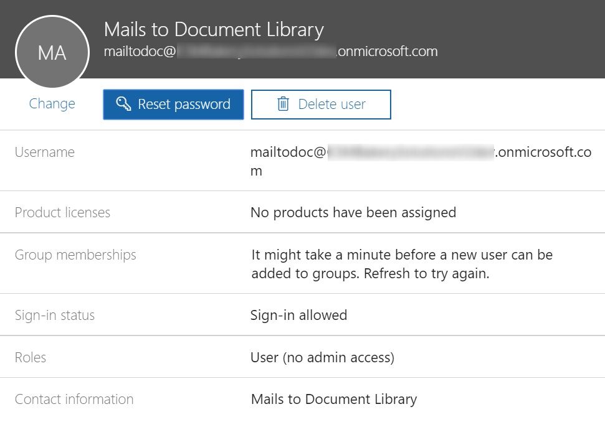Click the MA avatar circle
The width and height of the screenshot is (605, 422).
tap(52, 52)
